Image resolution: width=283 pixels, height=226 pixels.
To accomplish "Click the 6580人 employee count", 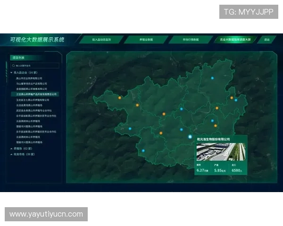I will coord(237,170).
